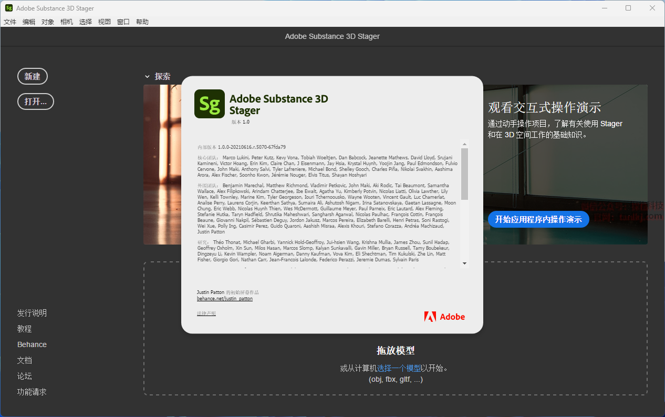Maximize the Stager window

click(x=628, y=8)
